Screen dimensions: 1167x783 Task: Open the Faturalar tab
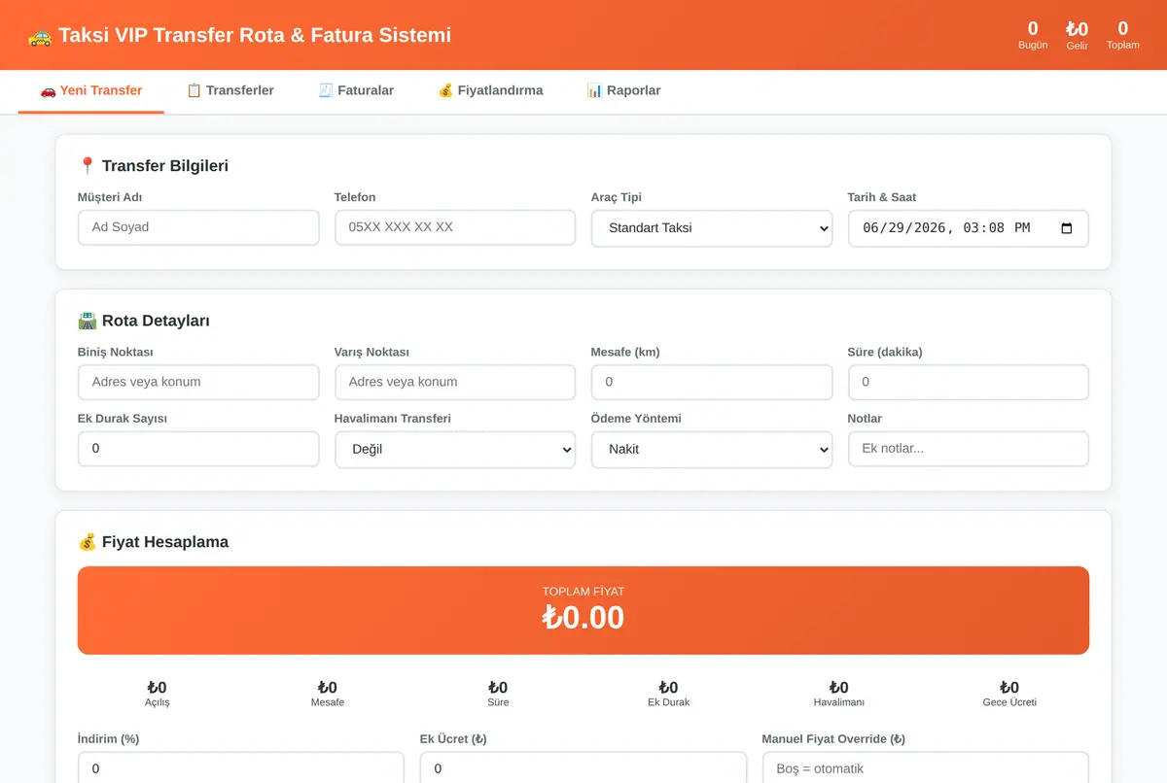[x=356, y=90]
